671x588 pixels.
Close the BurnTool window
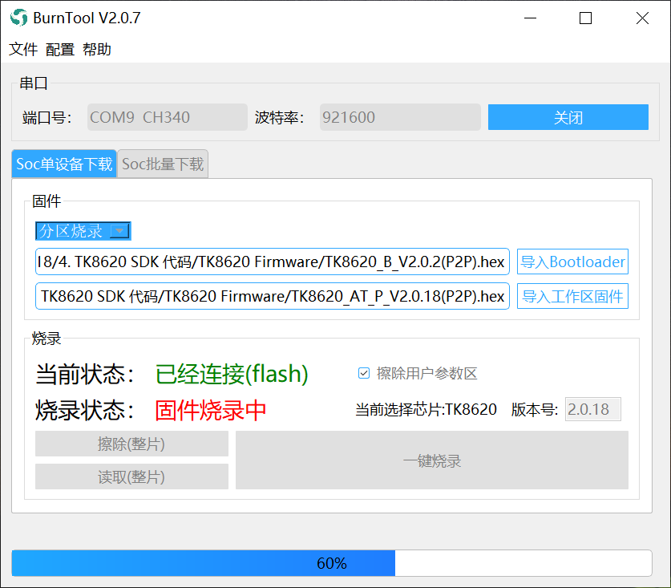coord(642,18)
